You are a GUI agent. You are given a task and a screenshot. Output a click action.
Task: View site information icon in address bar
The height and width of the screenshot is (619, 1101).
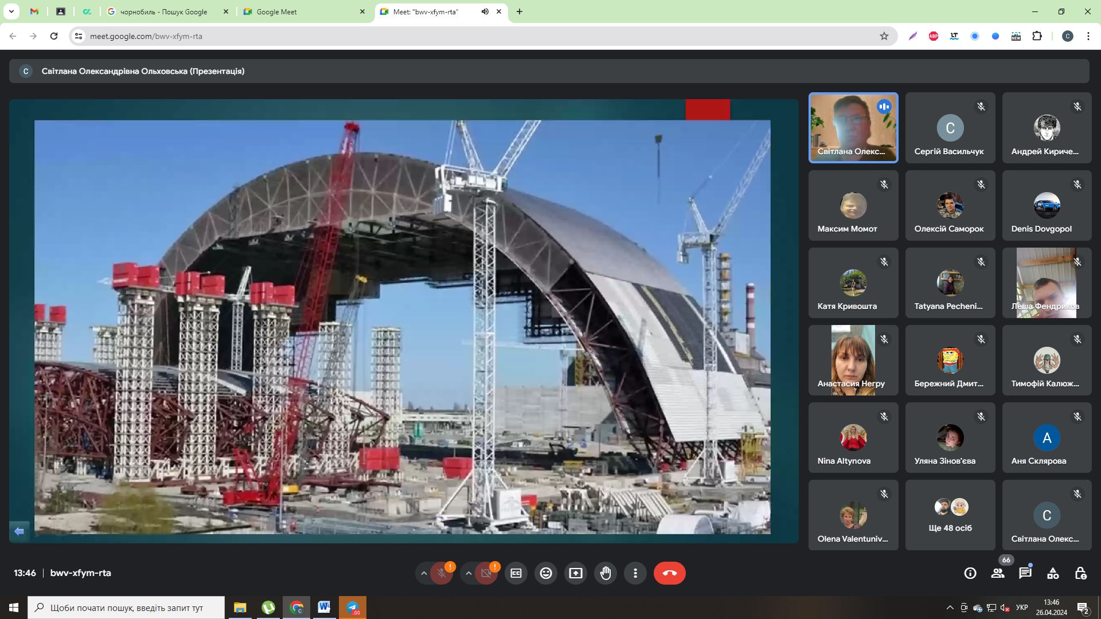[79, 36]
